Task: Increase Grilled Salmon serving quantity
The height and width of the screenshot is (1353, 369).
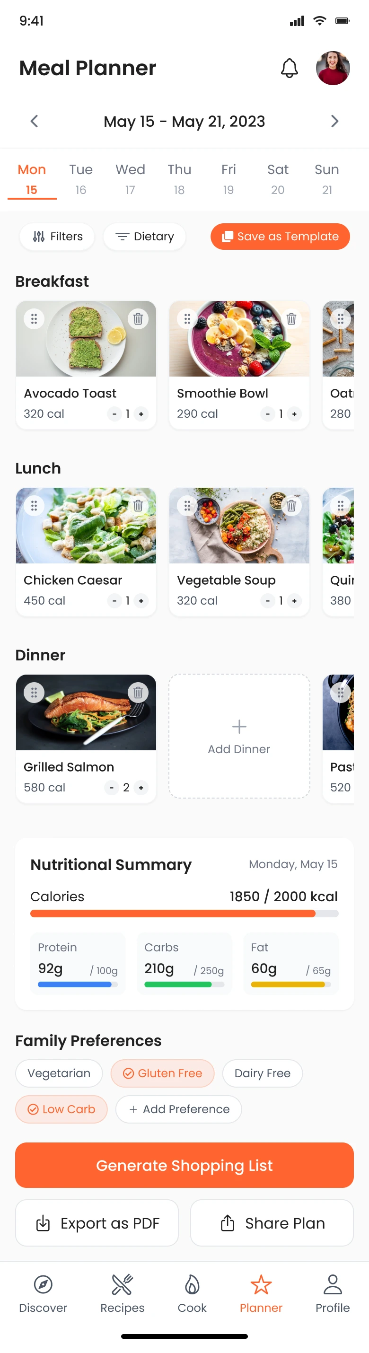Action: (141, 788)
